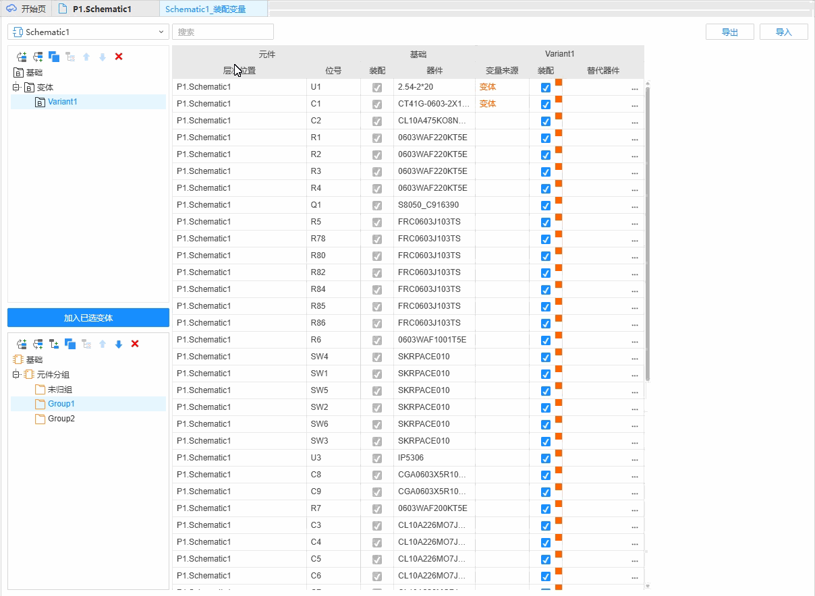This screenshot has height=596, width=815.
Task: Open the Schematic1 dropdown selector
Action: pos(88,32)
